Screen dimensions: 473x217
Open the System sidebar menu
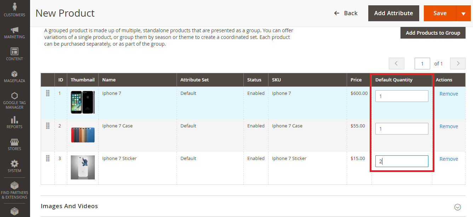(x=15, y=166)
